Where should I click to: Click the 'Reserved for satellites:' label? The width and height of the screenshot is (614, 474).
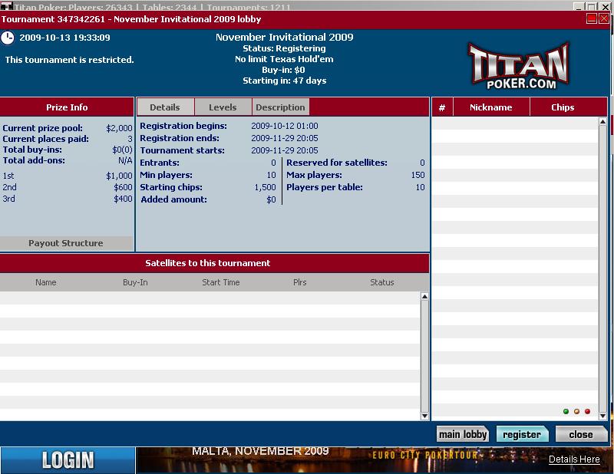pos(337,163)
